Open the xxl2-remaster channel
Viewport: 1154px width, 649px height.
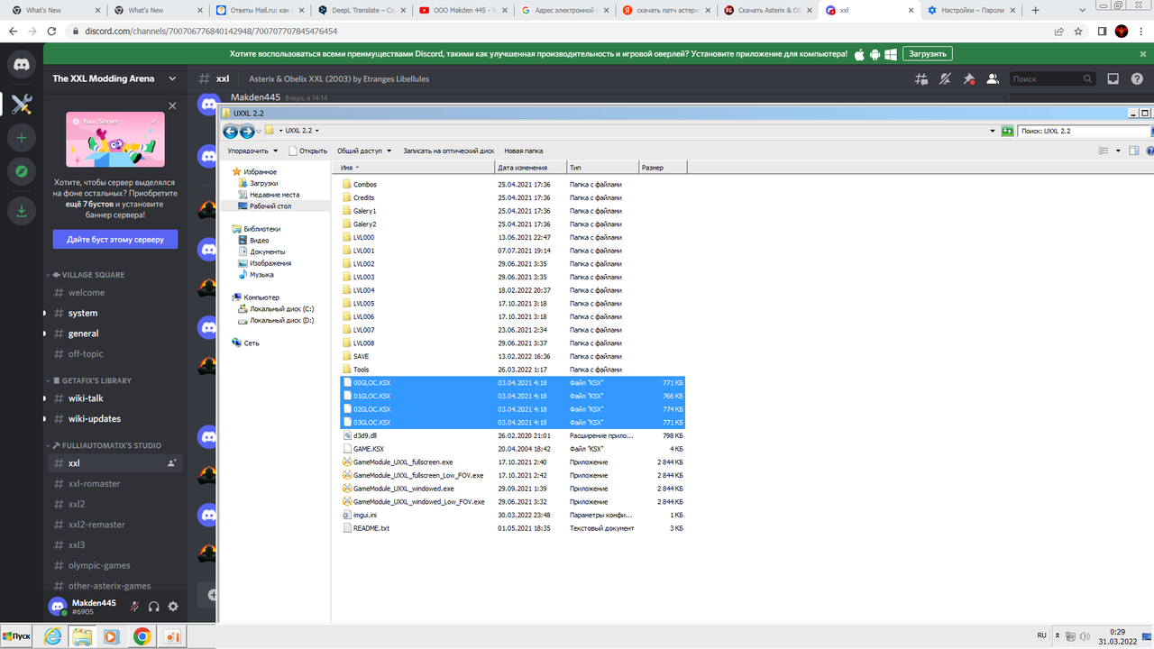(115, 525)
